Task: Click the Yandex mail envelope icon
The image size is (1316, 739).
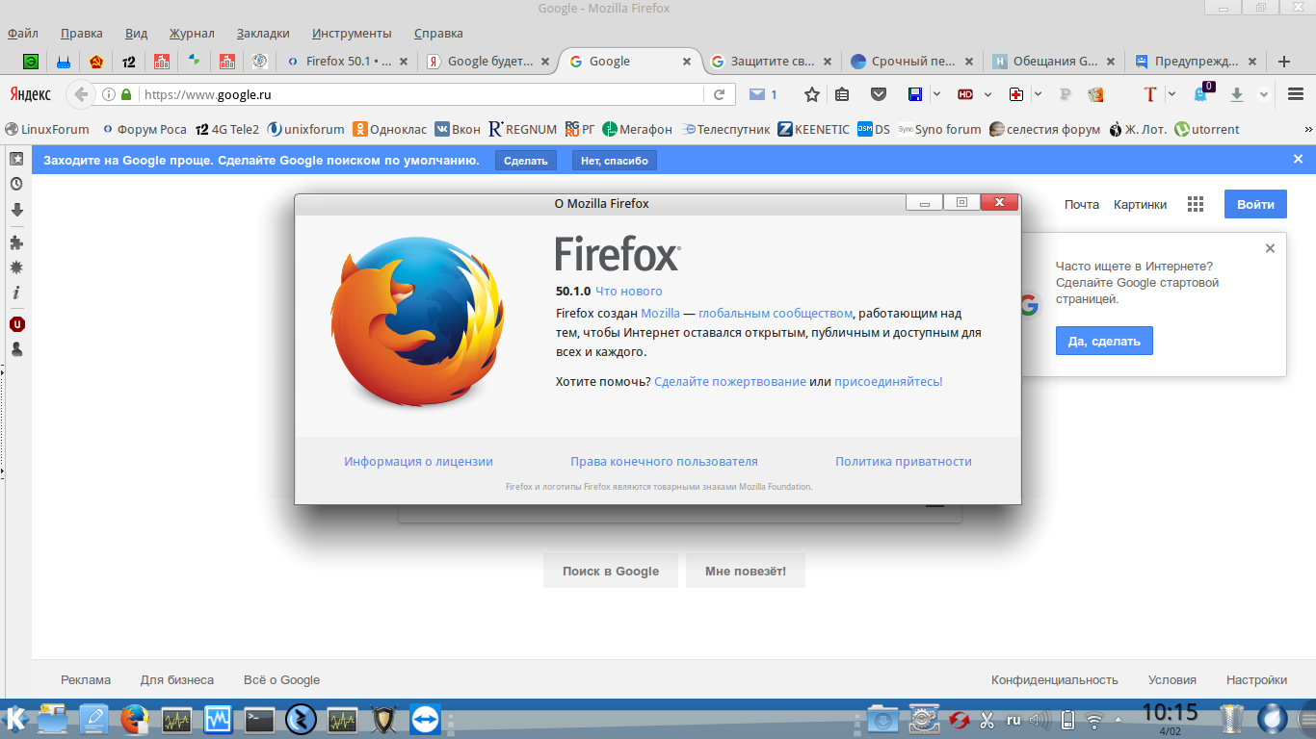Action: tap(757, 94)
